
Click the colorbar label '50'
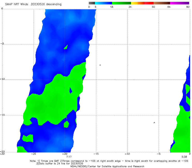coord(153,7)
